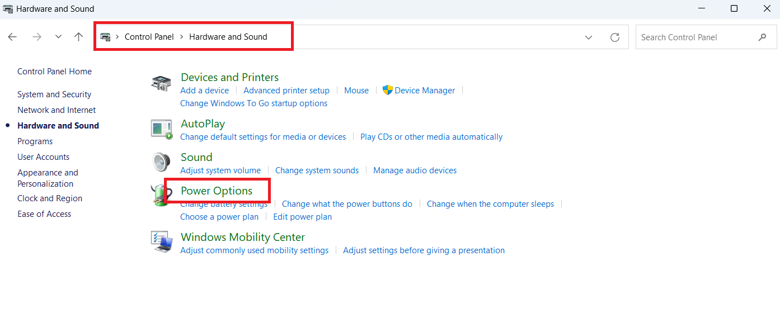Go back with the left arrow
This screenshot has height=313, width=780.
click(x=12, y=37)
